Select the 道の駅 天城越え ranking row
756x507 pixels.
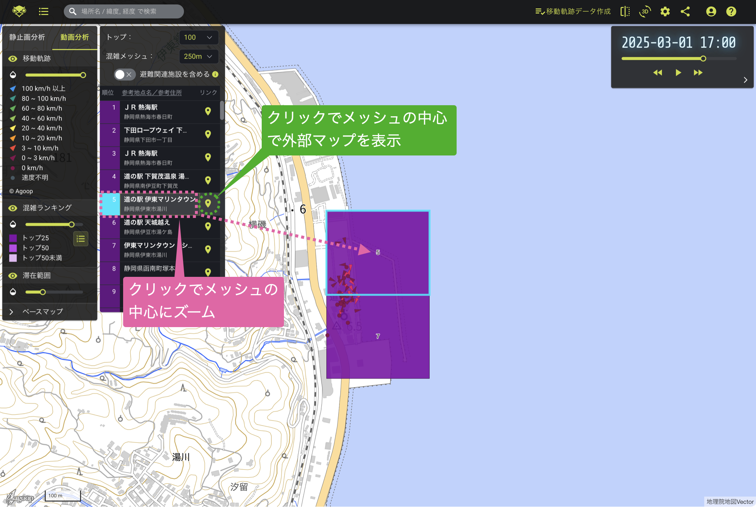coord(160,227)
